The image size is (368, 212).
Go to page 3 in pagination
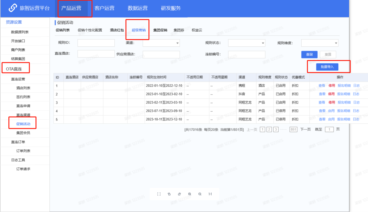click(276, 129)
